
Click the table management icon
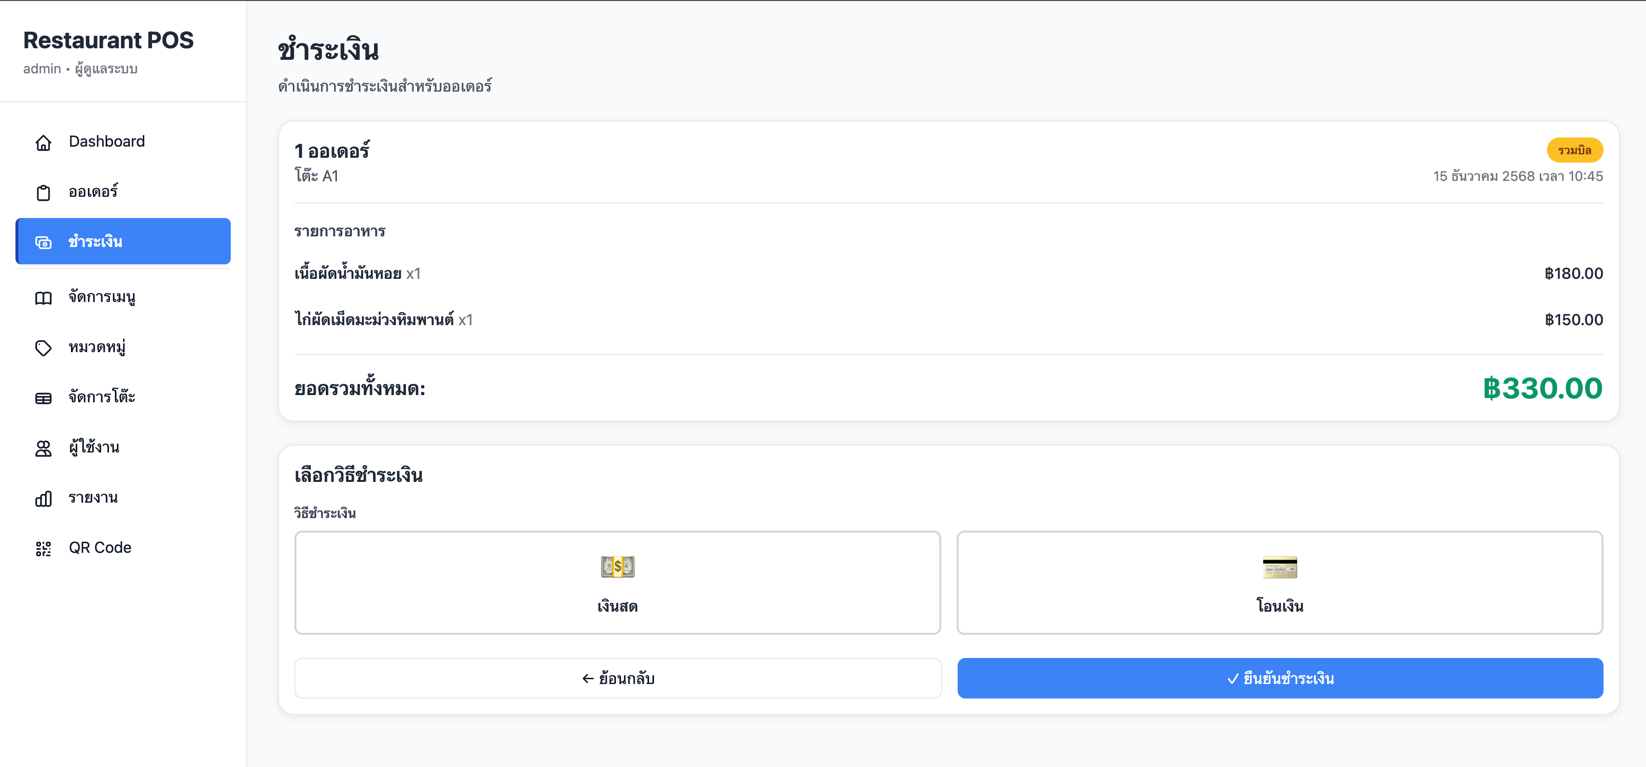43,398
